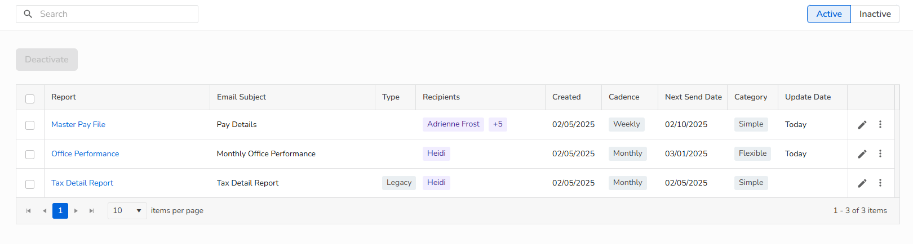The width and height of the screenshot is (913, 244).
Task: Click the Legacy type tag
Action: click(x=399, y=183)
